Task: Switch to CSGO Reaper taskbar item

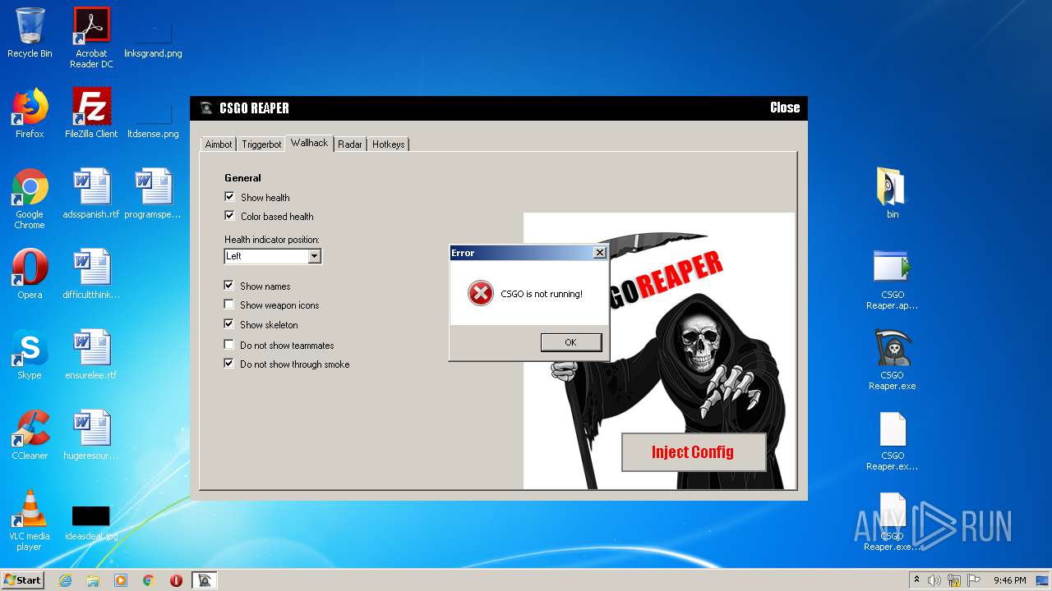Action: (x=205, y=580)
